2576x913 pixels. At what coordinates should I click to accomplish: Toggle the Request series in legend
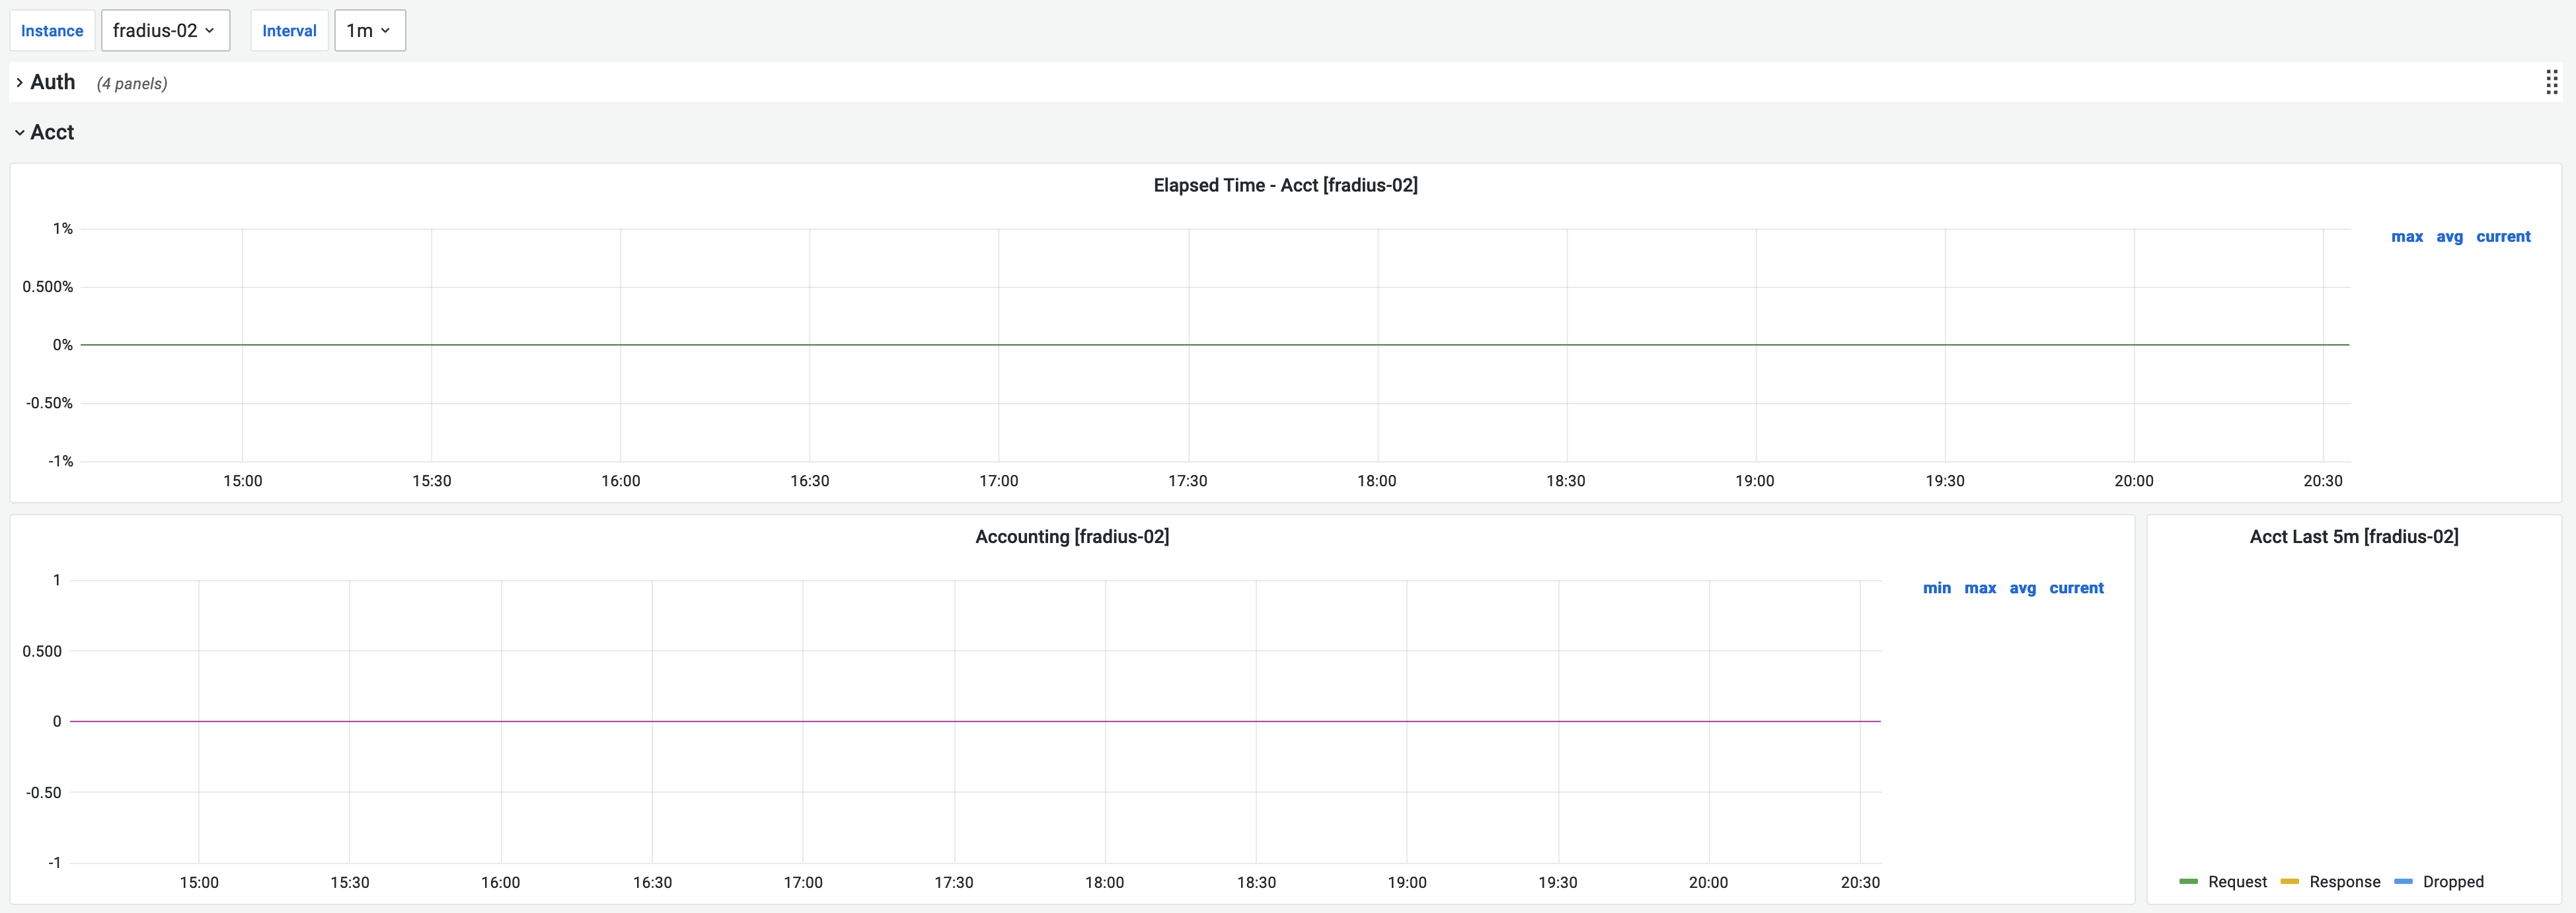[2237, 881]
